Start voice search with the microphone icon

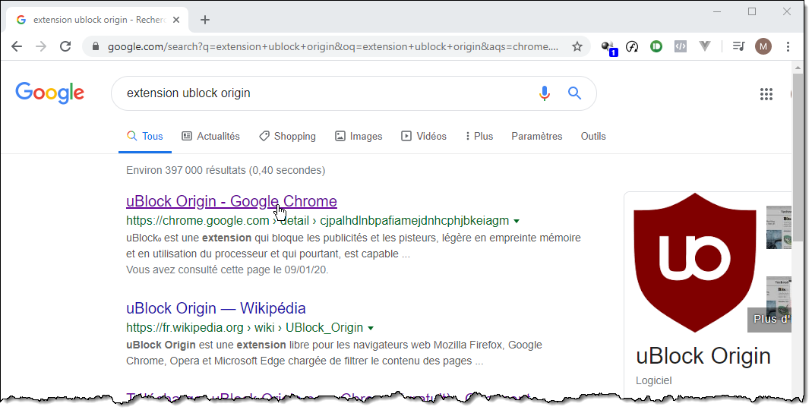pyautogui.click(x=544, y=93)
